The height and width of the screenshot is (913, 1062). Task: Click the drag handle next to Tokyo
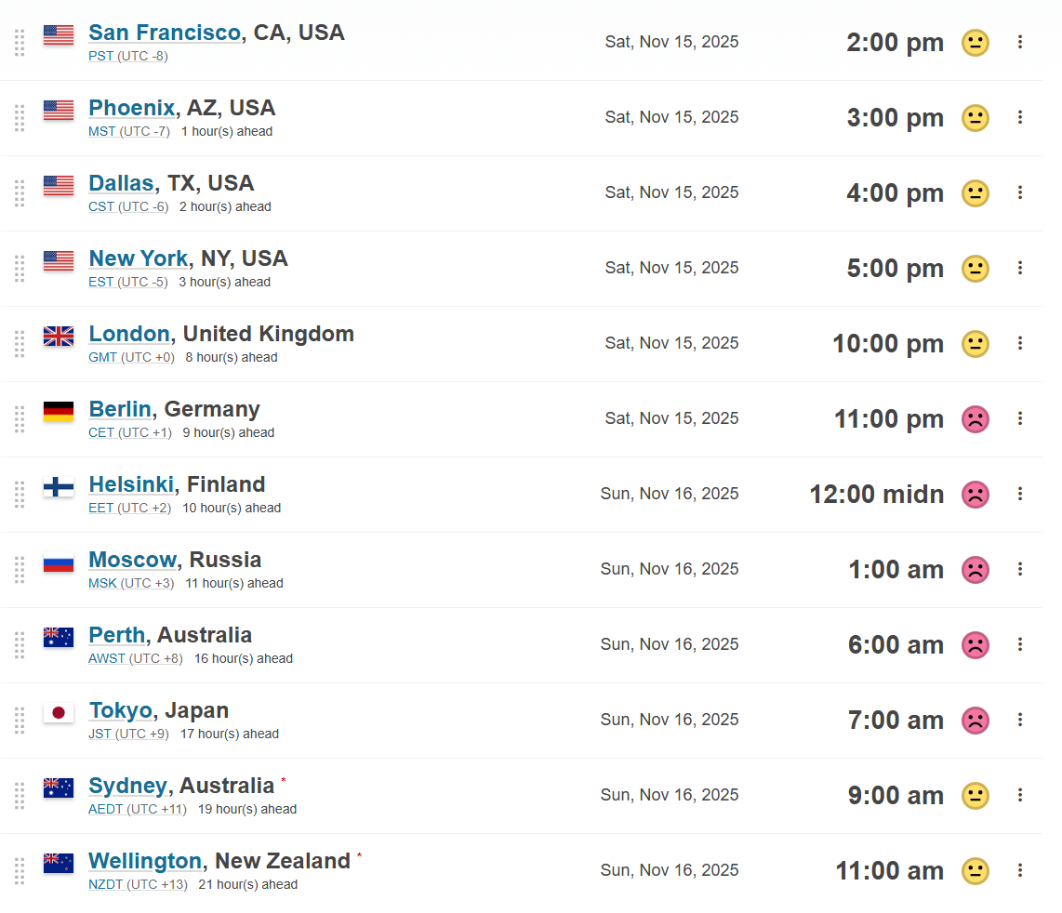click(x=20, y=721)
